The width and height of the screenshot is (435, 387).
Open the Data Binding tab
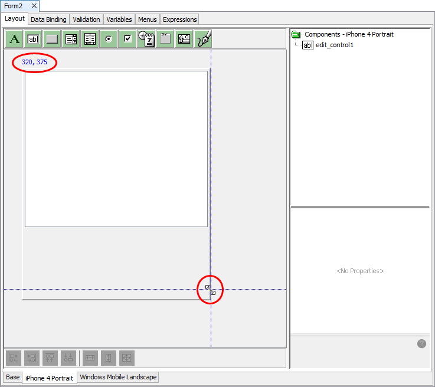pyautogui.click(x=48, y=19)
